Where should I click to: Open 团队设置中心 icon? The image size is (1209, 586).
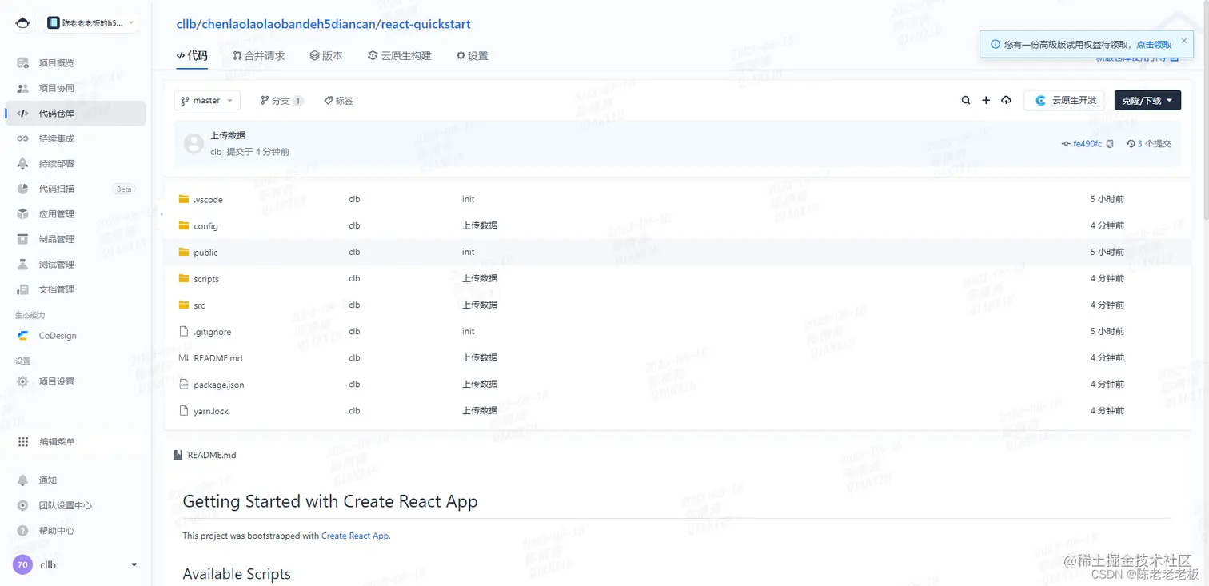click(x=23, y=505)
